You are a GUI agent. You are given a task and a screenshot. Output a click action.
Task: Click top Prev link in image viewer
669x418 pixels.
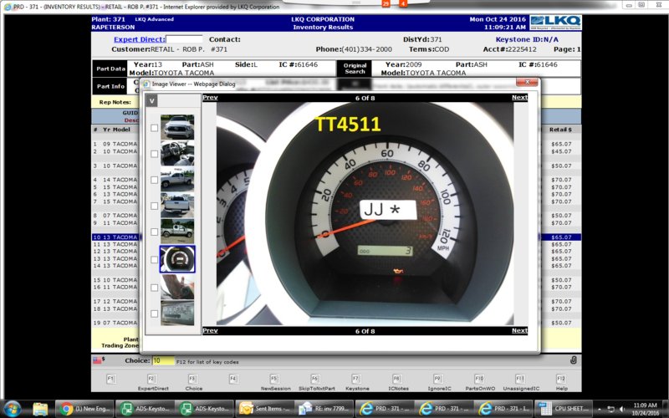pyautogui.click(x=210, y=97)
